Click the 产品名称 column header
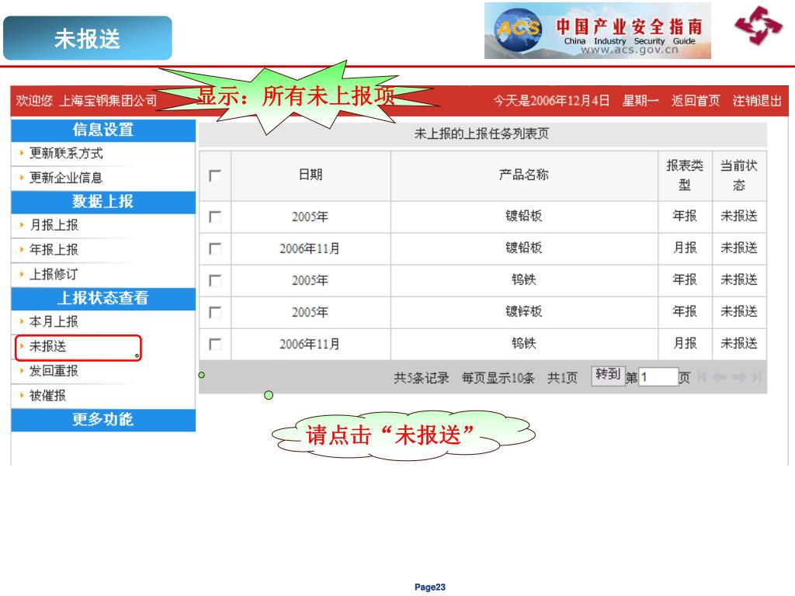Screen dimensions: 795x596 [524, 175]
